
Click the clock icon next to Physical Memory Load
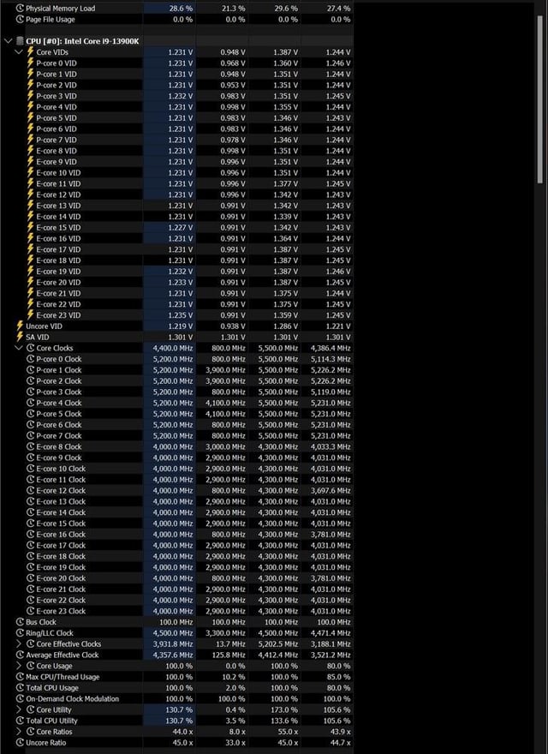(20, 9)
